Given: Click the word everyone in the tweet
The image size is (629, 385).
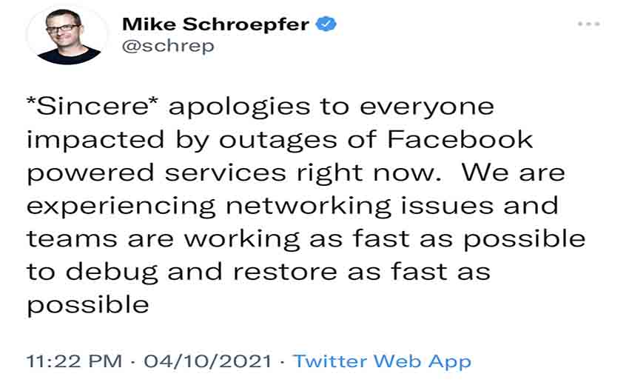Looking at the screenshot, I should point(427,108).
